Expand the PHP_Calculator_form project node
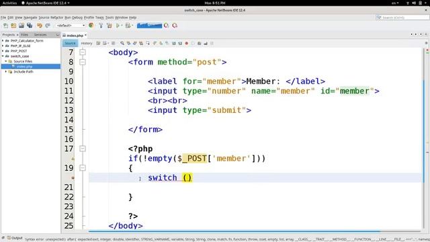The width and height of the screenshot is (430, 242). 3,40
